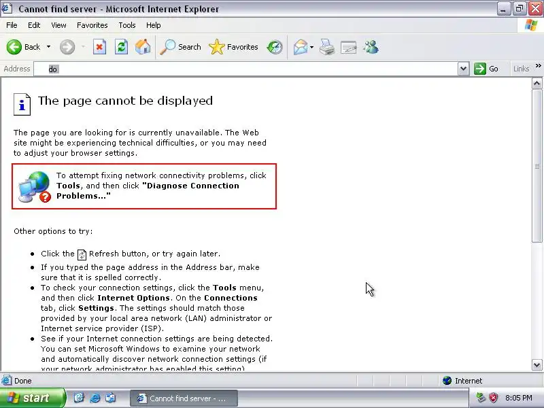Image resolution: width=544 pixels, height=408 pixels.
Task: Click the 'Diagnose Connection Problems...' text
Action: click(148, 191)
